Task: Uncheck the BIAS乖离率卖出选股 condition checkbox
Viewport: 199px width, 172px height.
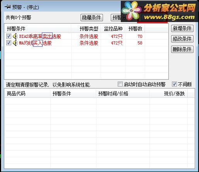Action: click(x=9, y=36)
